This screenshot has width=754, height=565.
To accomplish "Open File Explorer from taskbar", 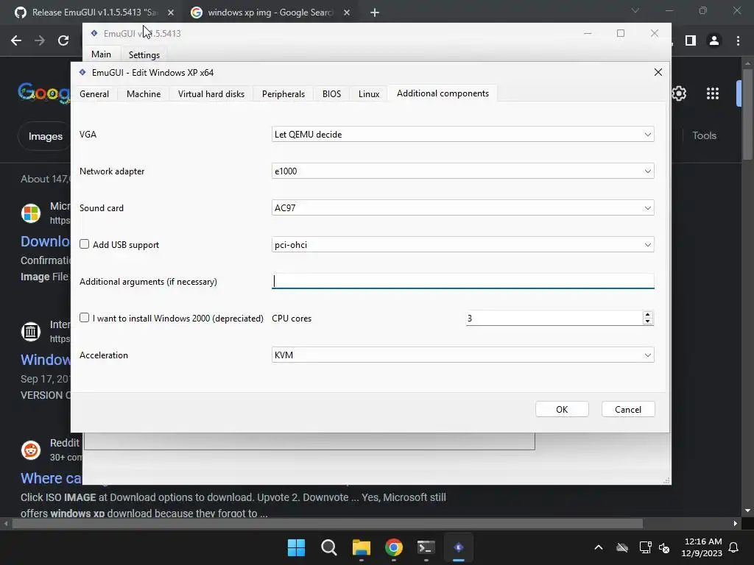I will [x=361, y=547].
